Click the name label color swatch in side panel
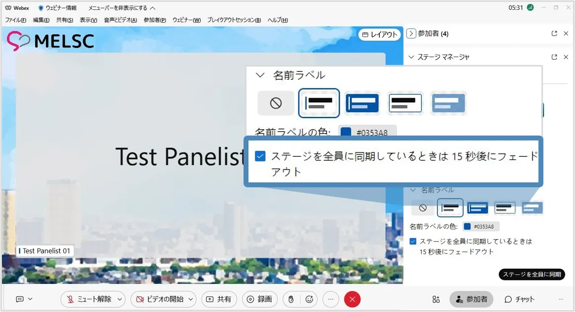Screen dimensions: 575x312 point(467,227)
